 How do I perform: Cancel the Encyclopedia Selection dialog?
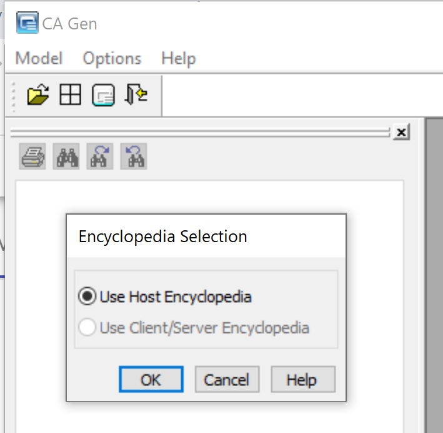point(227,379)
